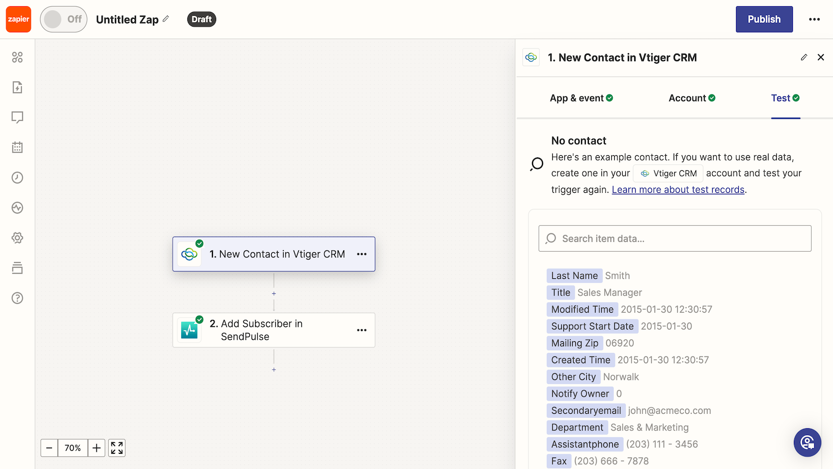Click the pencil icon to rename step
833x469 pixels.
(x=804, y=57)
